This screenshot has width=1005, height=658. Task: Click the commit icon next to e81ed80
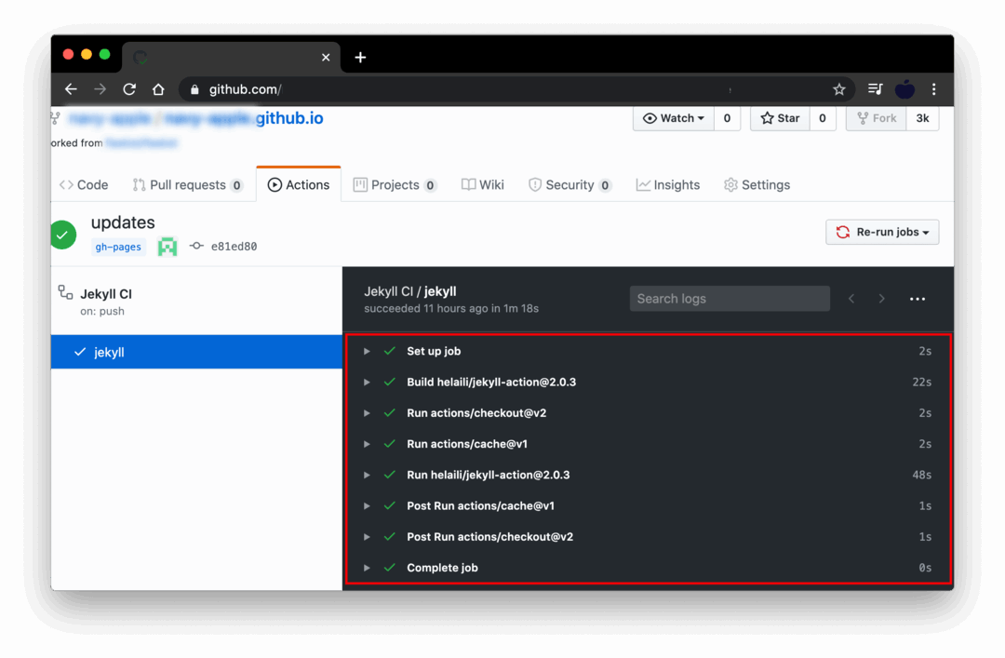point(195,246)
